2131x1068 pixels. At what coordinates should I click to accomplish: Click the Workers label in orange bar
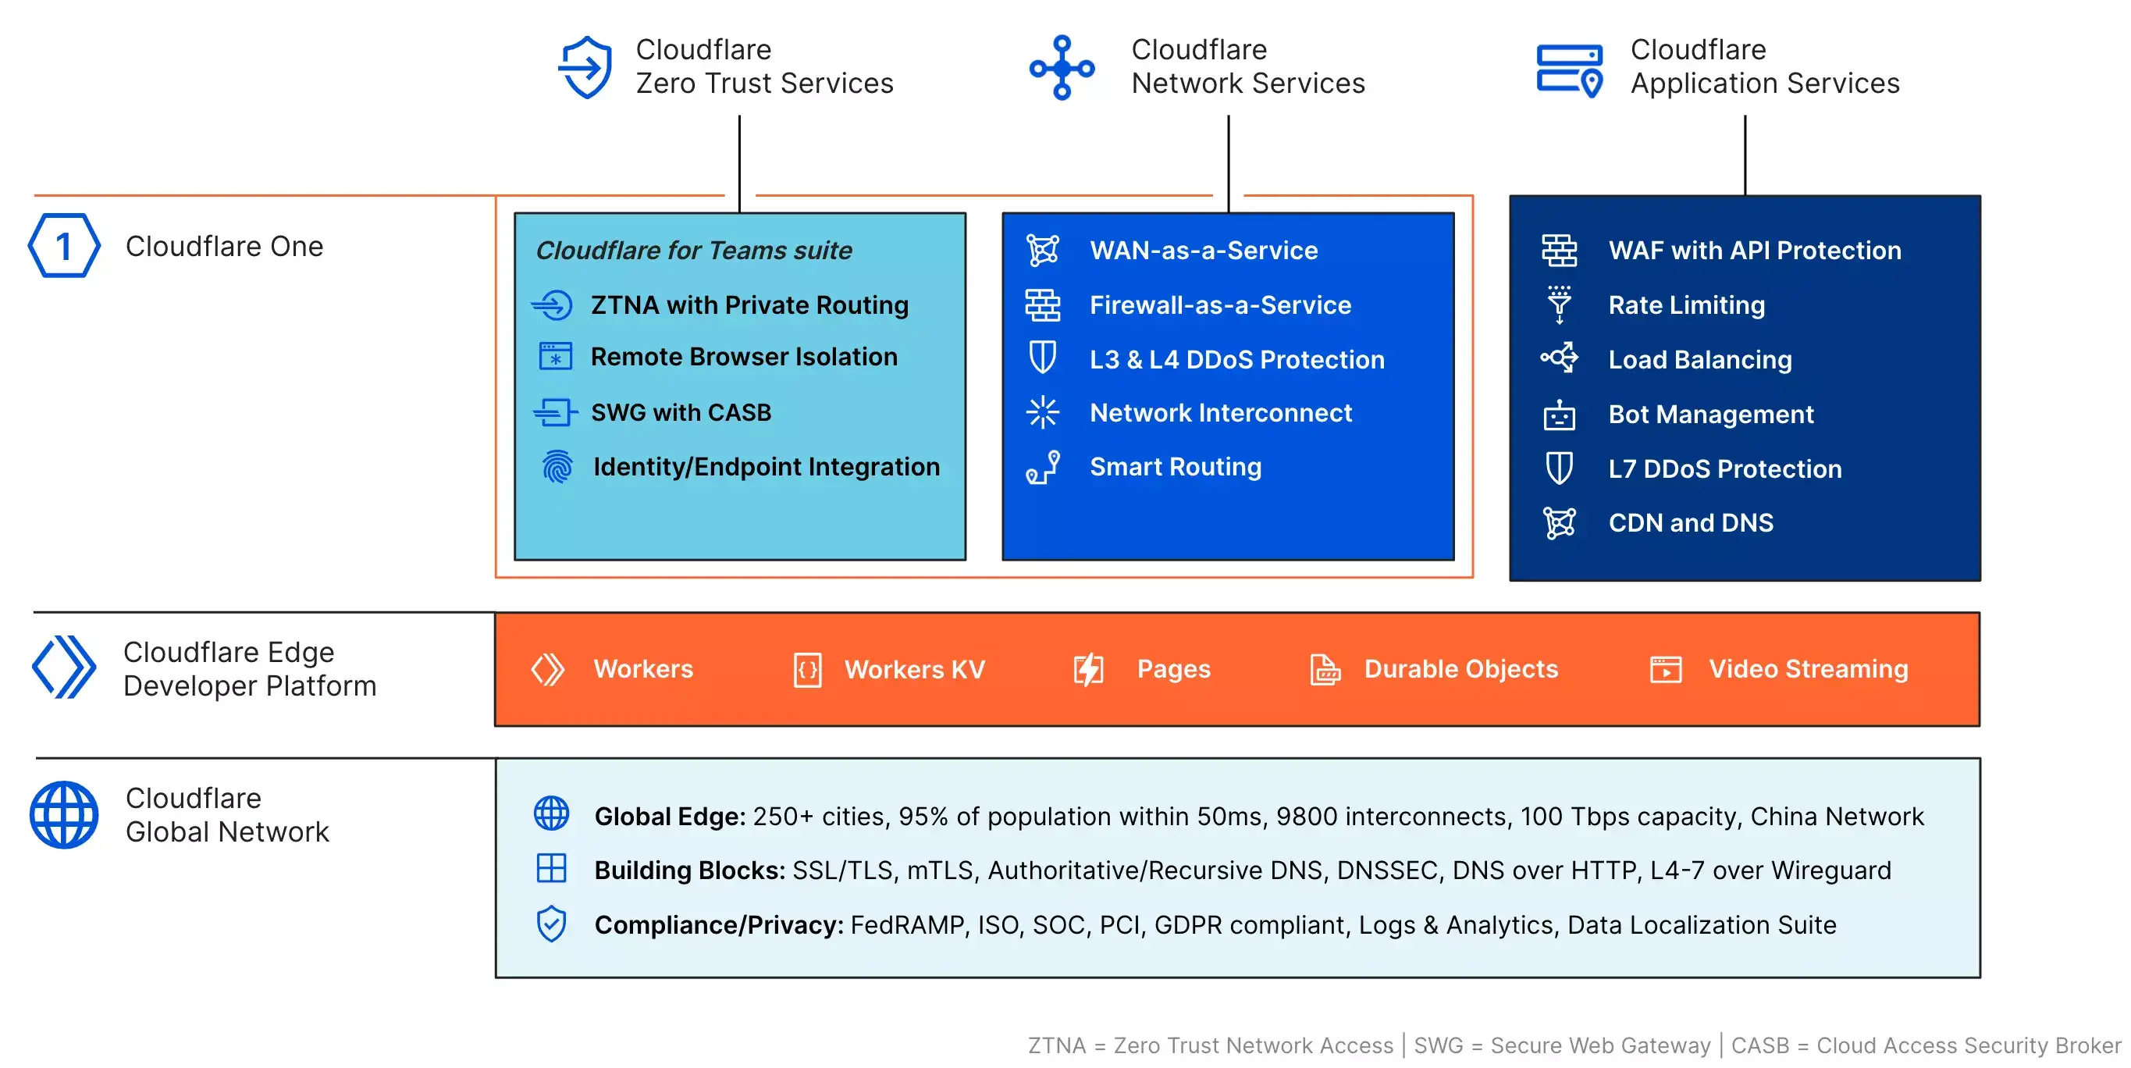642,668
